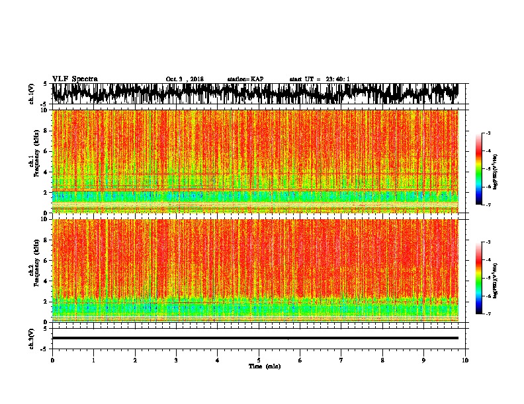Click the time axis tick label '10'
This screenshot has width=524, height=404.
click(x=465, y=360)
